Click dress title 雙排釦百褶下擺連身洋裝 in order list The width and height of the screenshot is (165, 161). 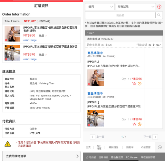[x=114, y=106]
